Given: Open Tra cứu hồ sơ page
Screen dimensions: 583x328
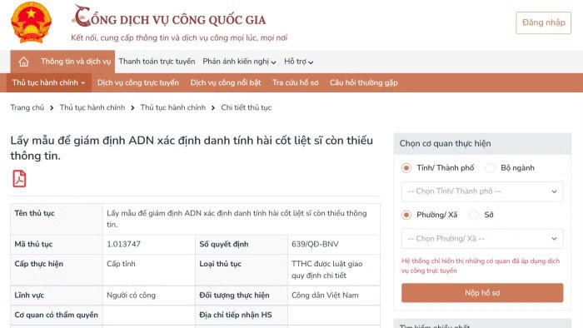Looking at the screenshot, I should click(295, 82).
